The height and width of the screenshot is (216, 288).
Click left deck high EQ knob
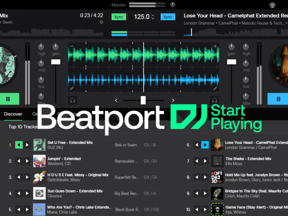coord(41,47)
